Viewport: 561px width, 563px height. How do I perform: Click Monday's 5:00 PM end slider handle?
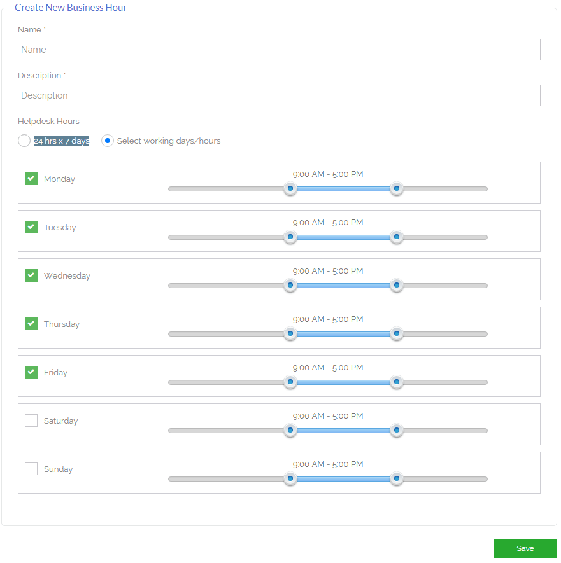click(x=397, y=188)
